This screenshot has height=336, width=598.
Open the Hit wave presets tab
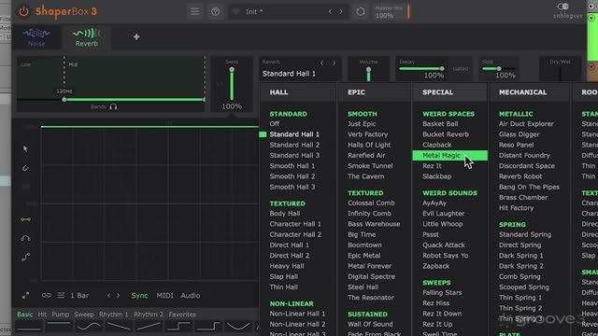pos(42,315)
